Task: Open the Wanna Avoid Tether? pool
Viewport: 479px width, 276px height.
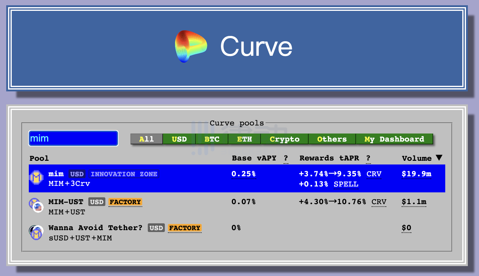Action: (x=95, y=228)
